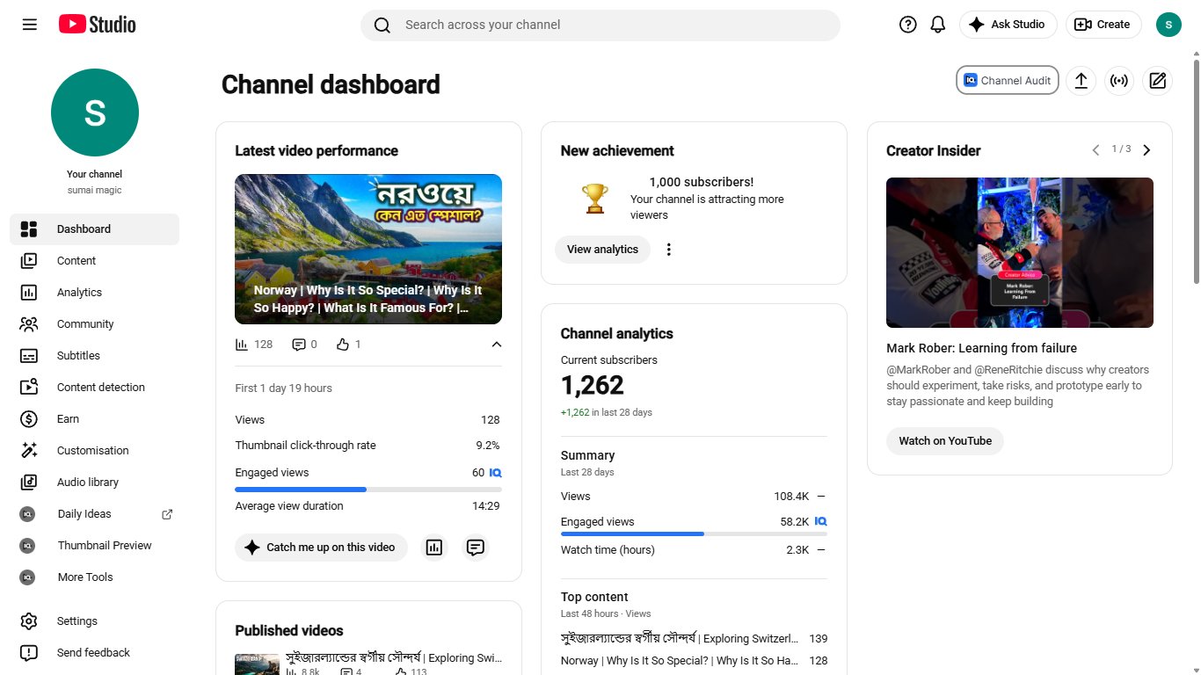Open notifications bell
This screenshot has width=1201, height=675.
pos(938,25)
